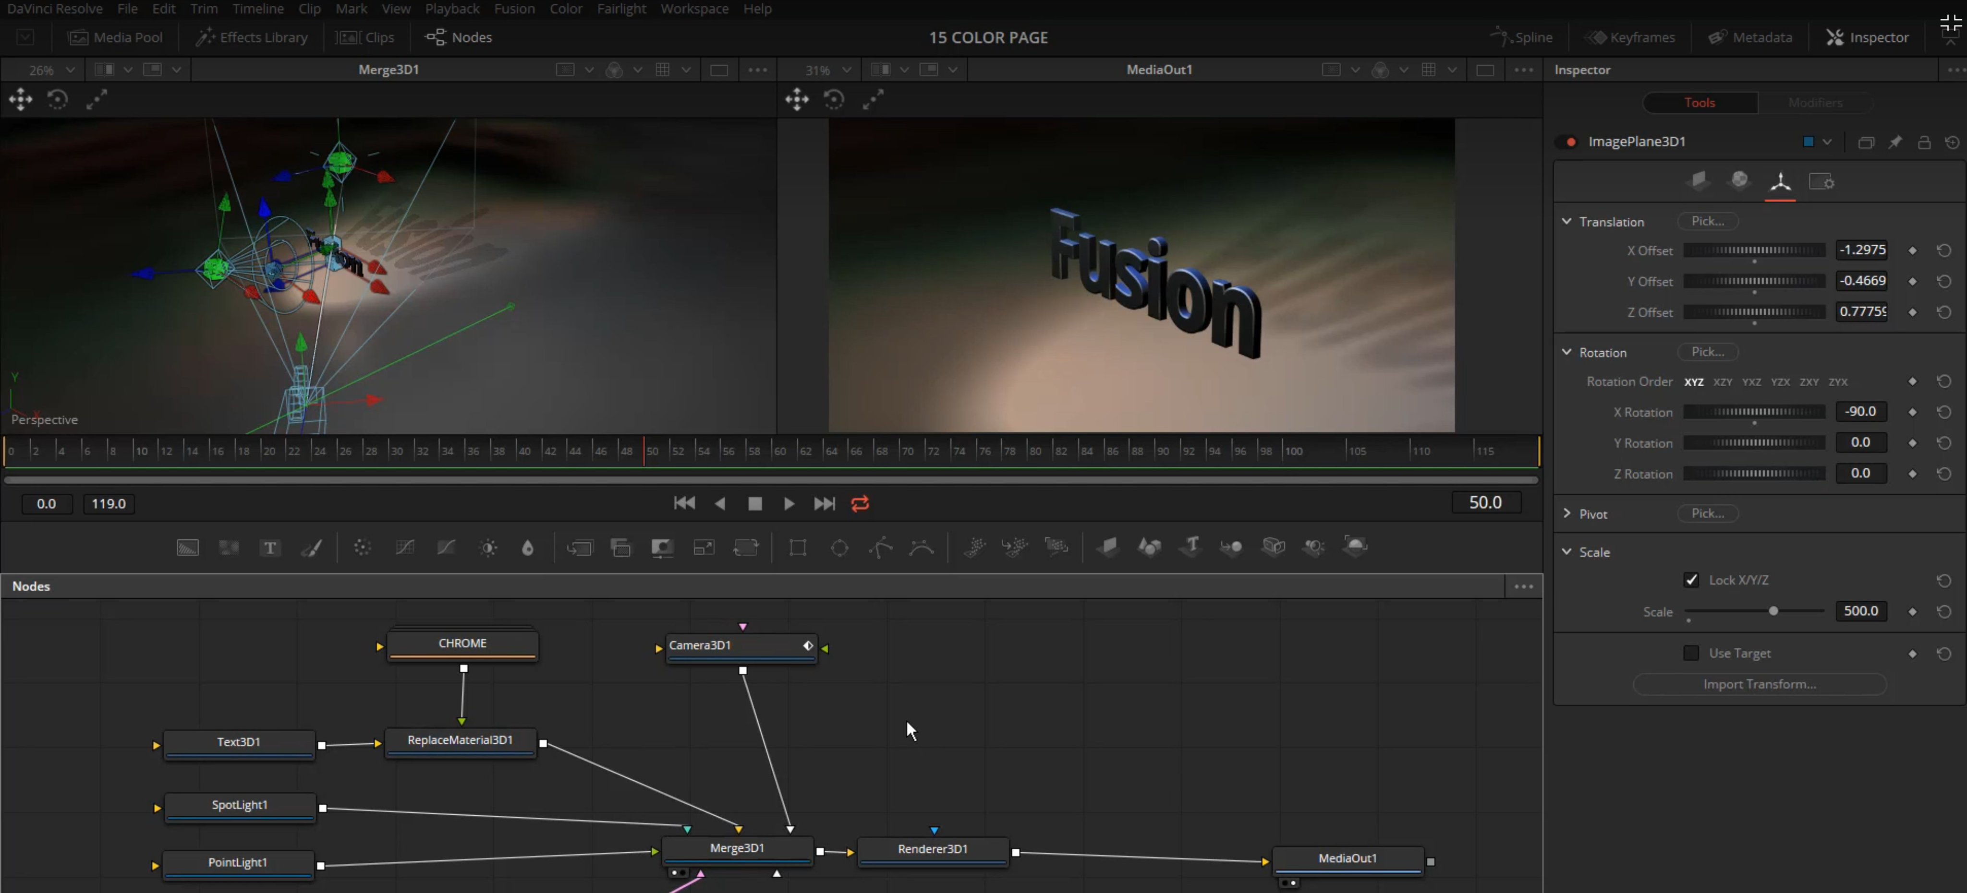Add a pEmitter particle node
The image size is (1967, 893).
[x=974, y=547]
